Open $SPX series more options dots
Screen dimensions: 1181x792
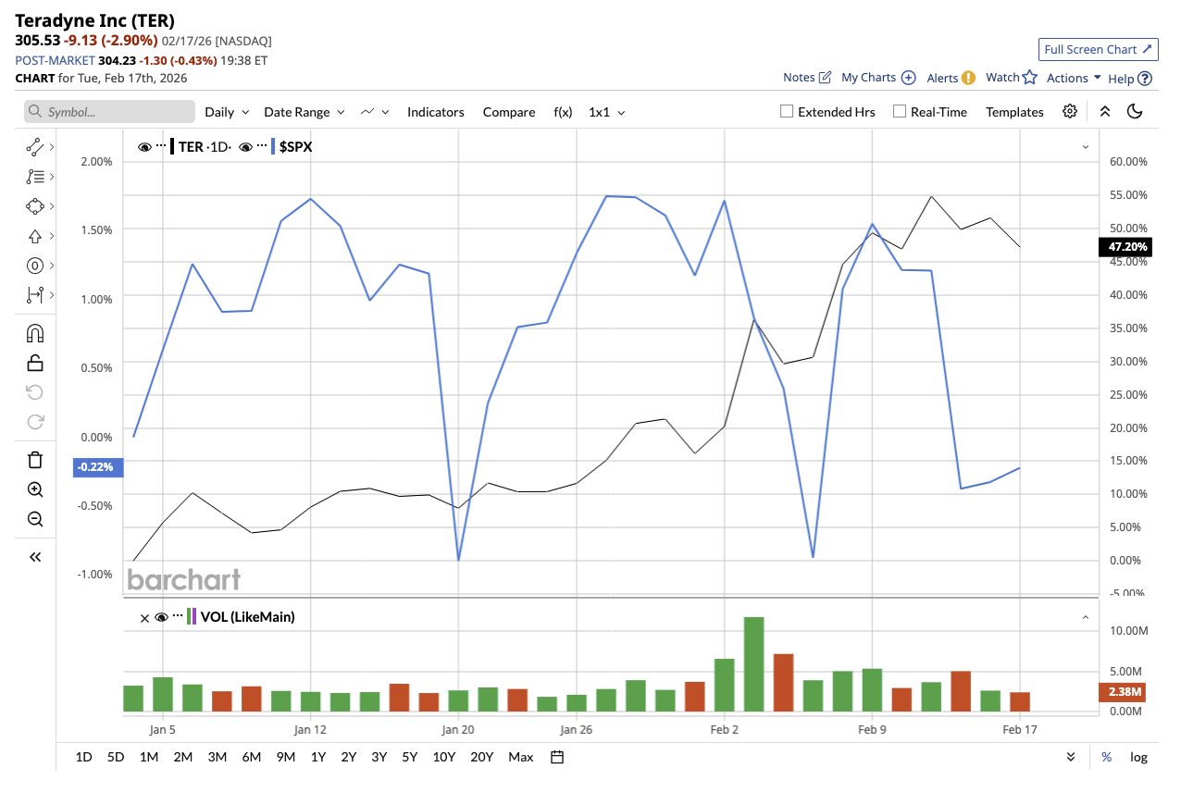(x=262, y=146)
